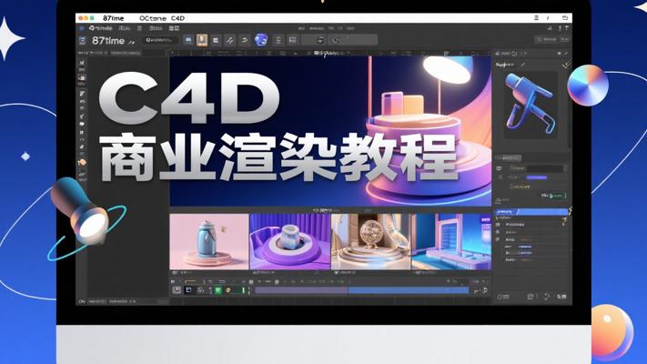The width and height of the screenshot is (647, 364).
Task: Select the blue room scene thumbnail
Action: pyautogui.click(x=451, y=241)
